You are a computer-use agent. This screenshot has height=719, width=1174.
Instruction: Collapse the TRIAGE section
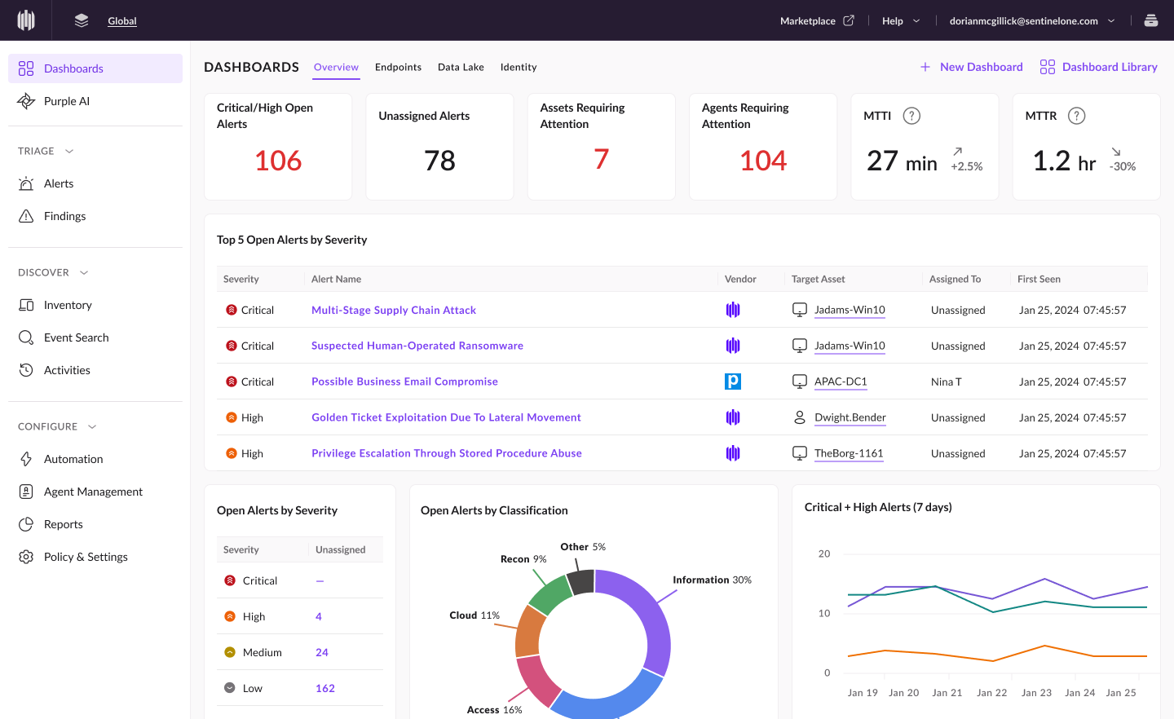(69, 151)
